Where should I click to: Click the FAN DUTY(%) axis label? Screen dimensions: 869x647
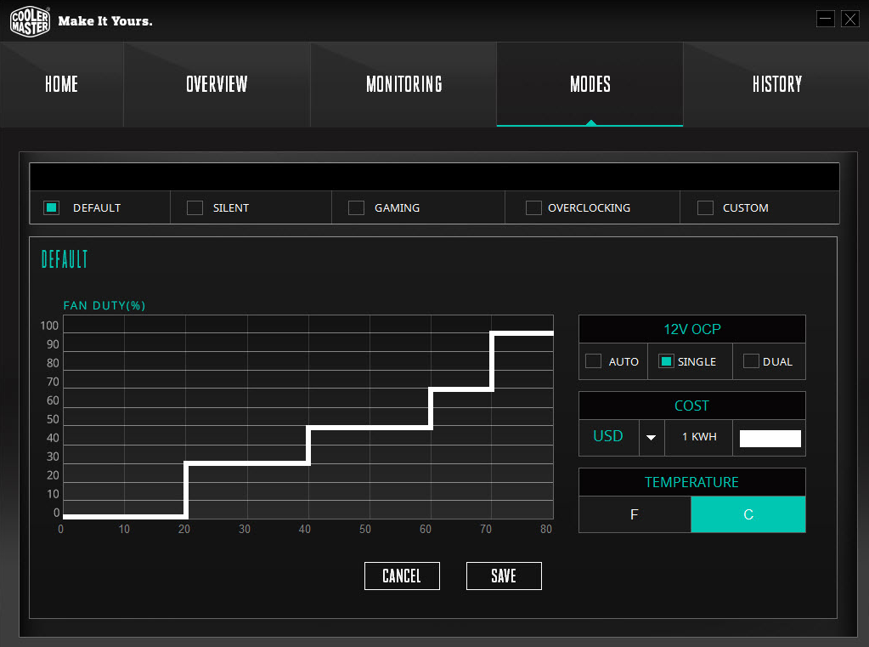point(104,306)
